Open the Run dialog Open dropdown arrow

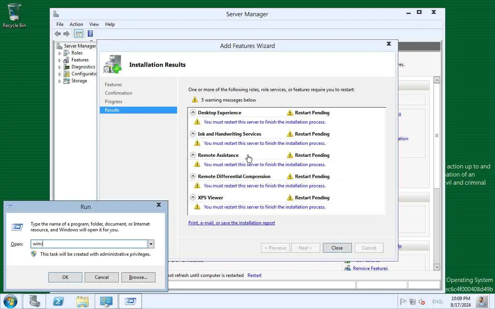[151, 244]
